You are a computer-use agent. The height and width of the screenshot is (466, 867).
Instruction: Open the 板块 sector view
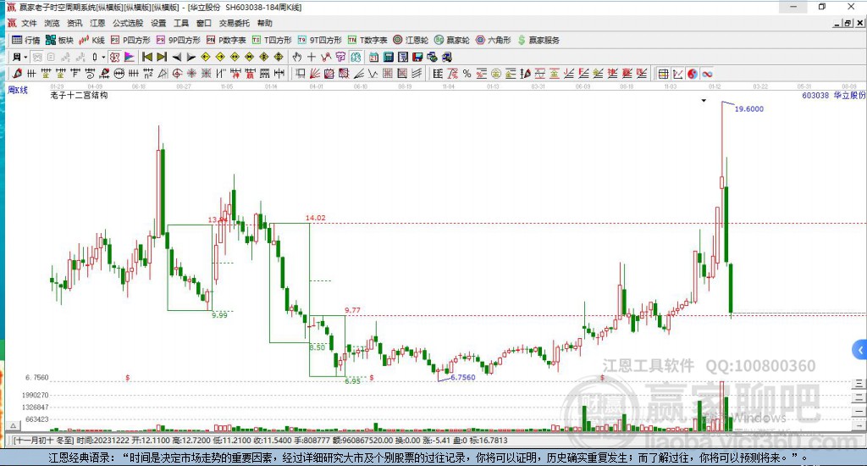60,40
